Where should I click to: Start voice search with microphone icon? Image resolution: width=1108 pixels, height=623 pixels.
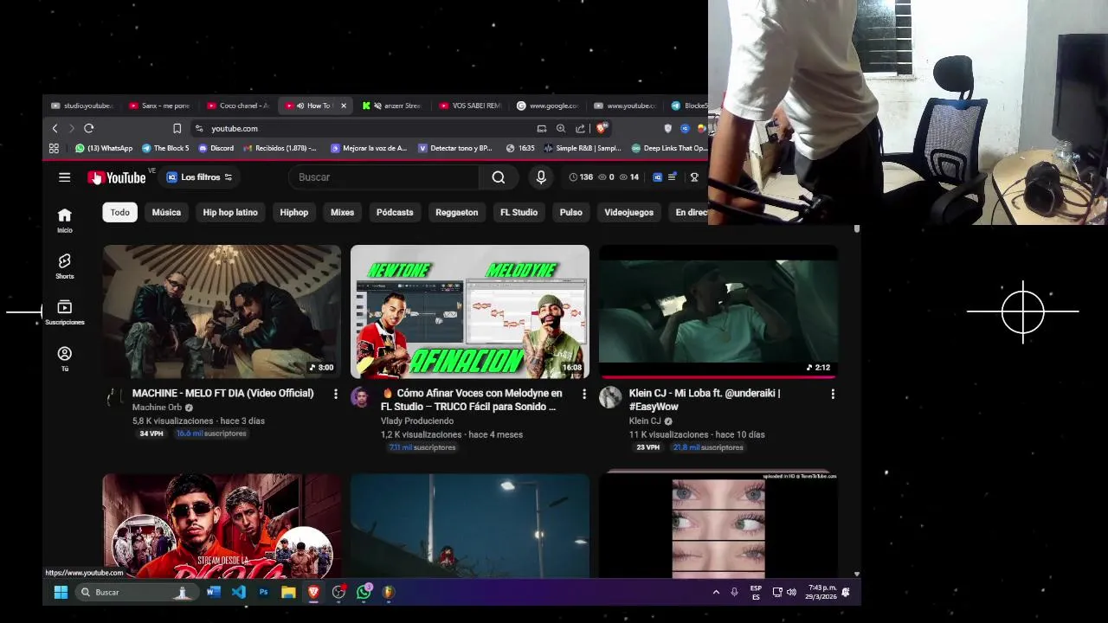coord(541,177)
